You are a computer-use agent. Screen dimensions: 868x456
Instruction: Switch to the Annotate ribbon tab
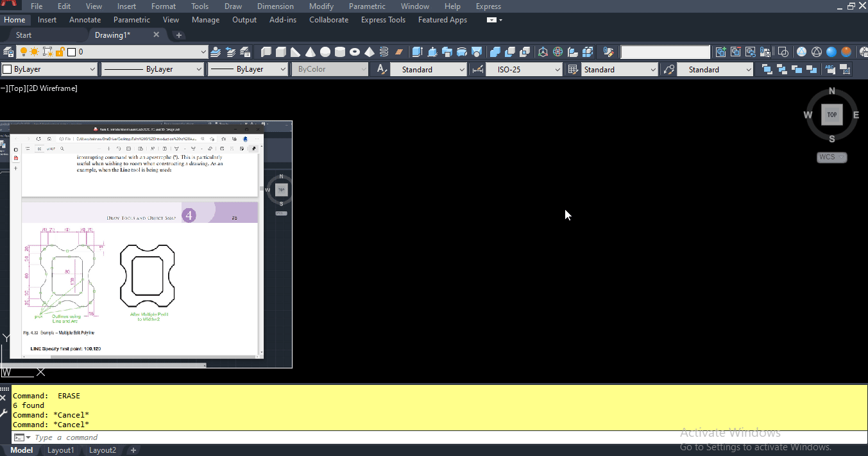85,19
